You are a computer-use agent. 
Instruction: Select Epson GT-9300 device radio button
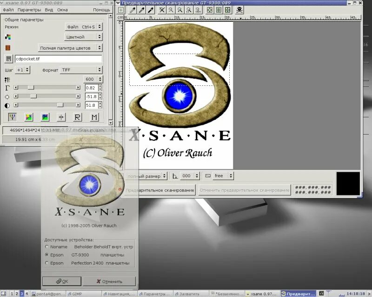click(x=47, y=255)
